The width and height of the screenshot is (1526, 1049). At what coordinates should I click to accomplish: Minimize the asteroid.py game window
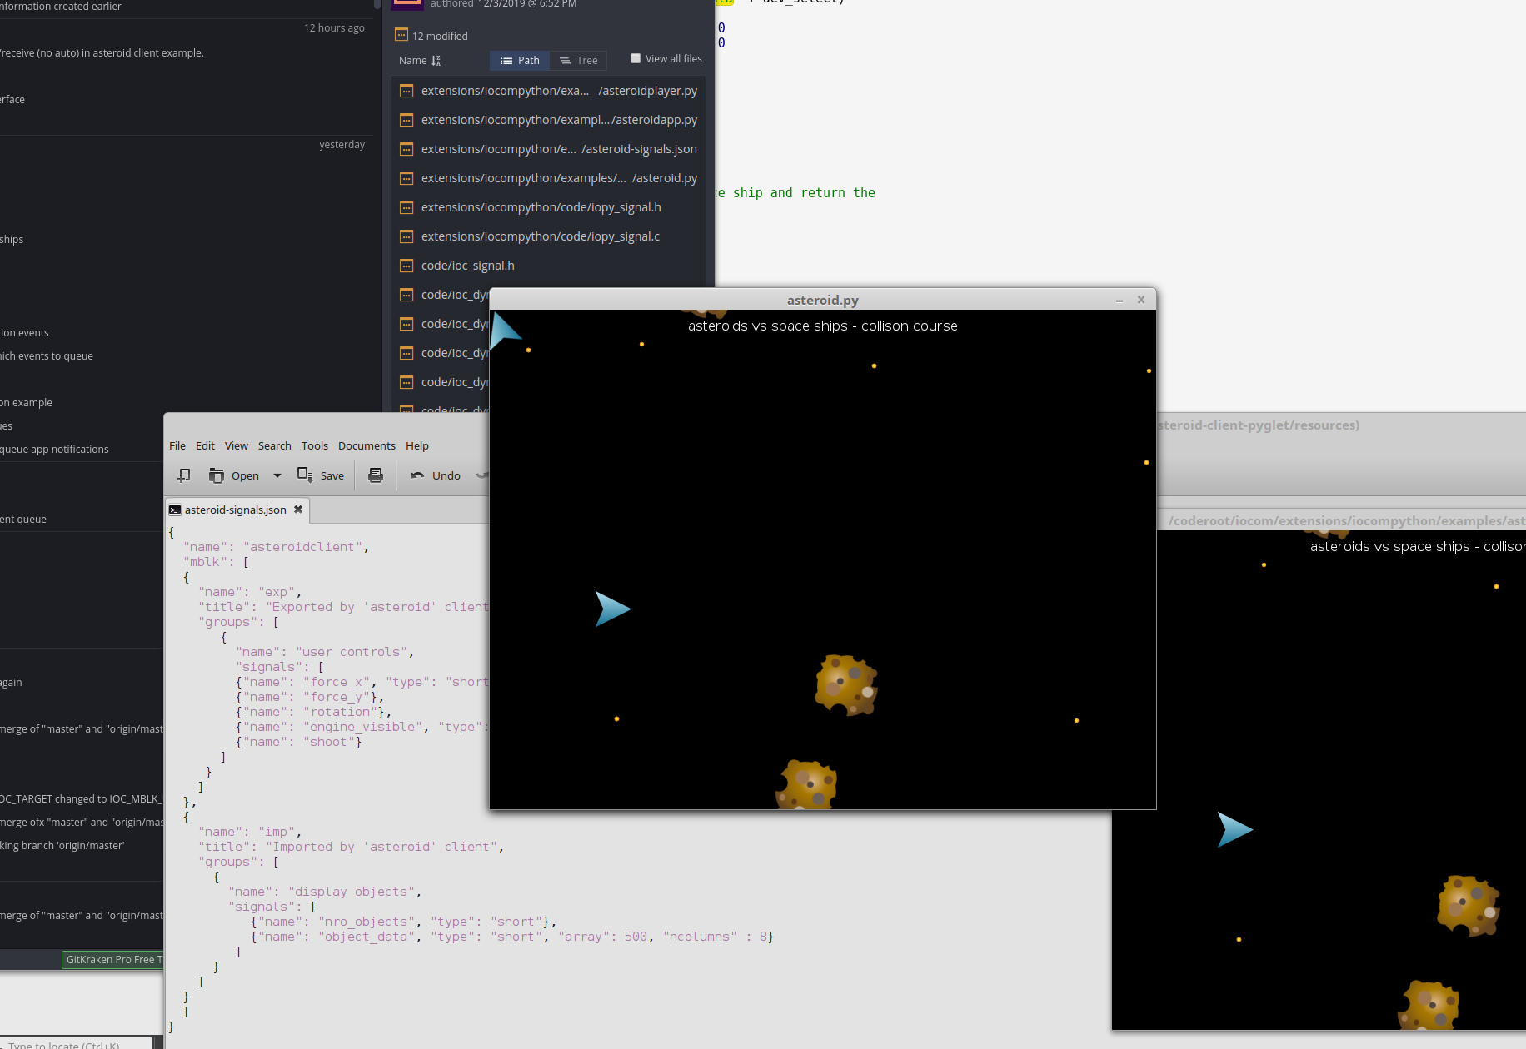coord(1120,300)
